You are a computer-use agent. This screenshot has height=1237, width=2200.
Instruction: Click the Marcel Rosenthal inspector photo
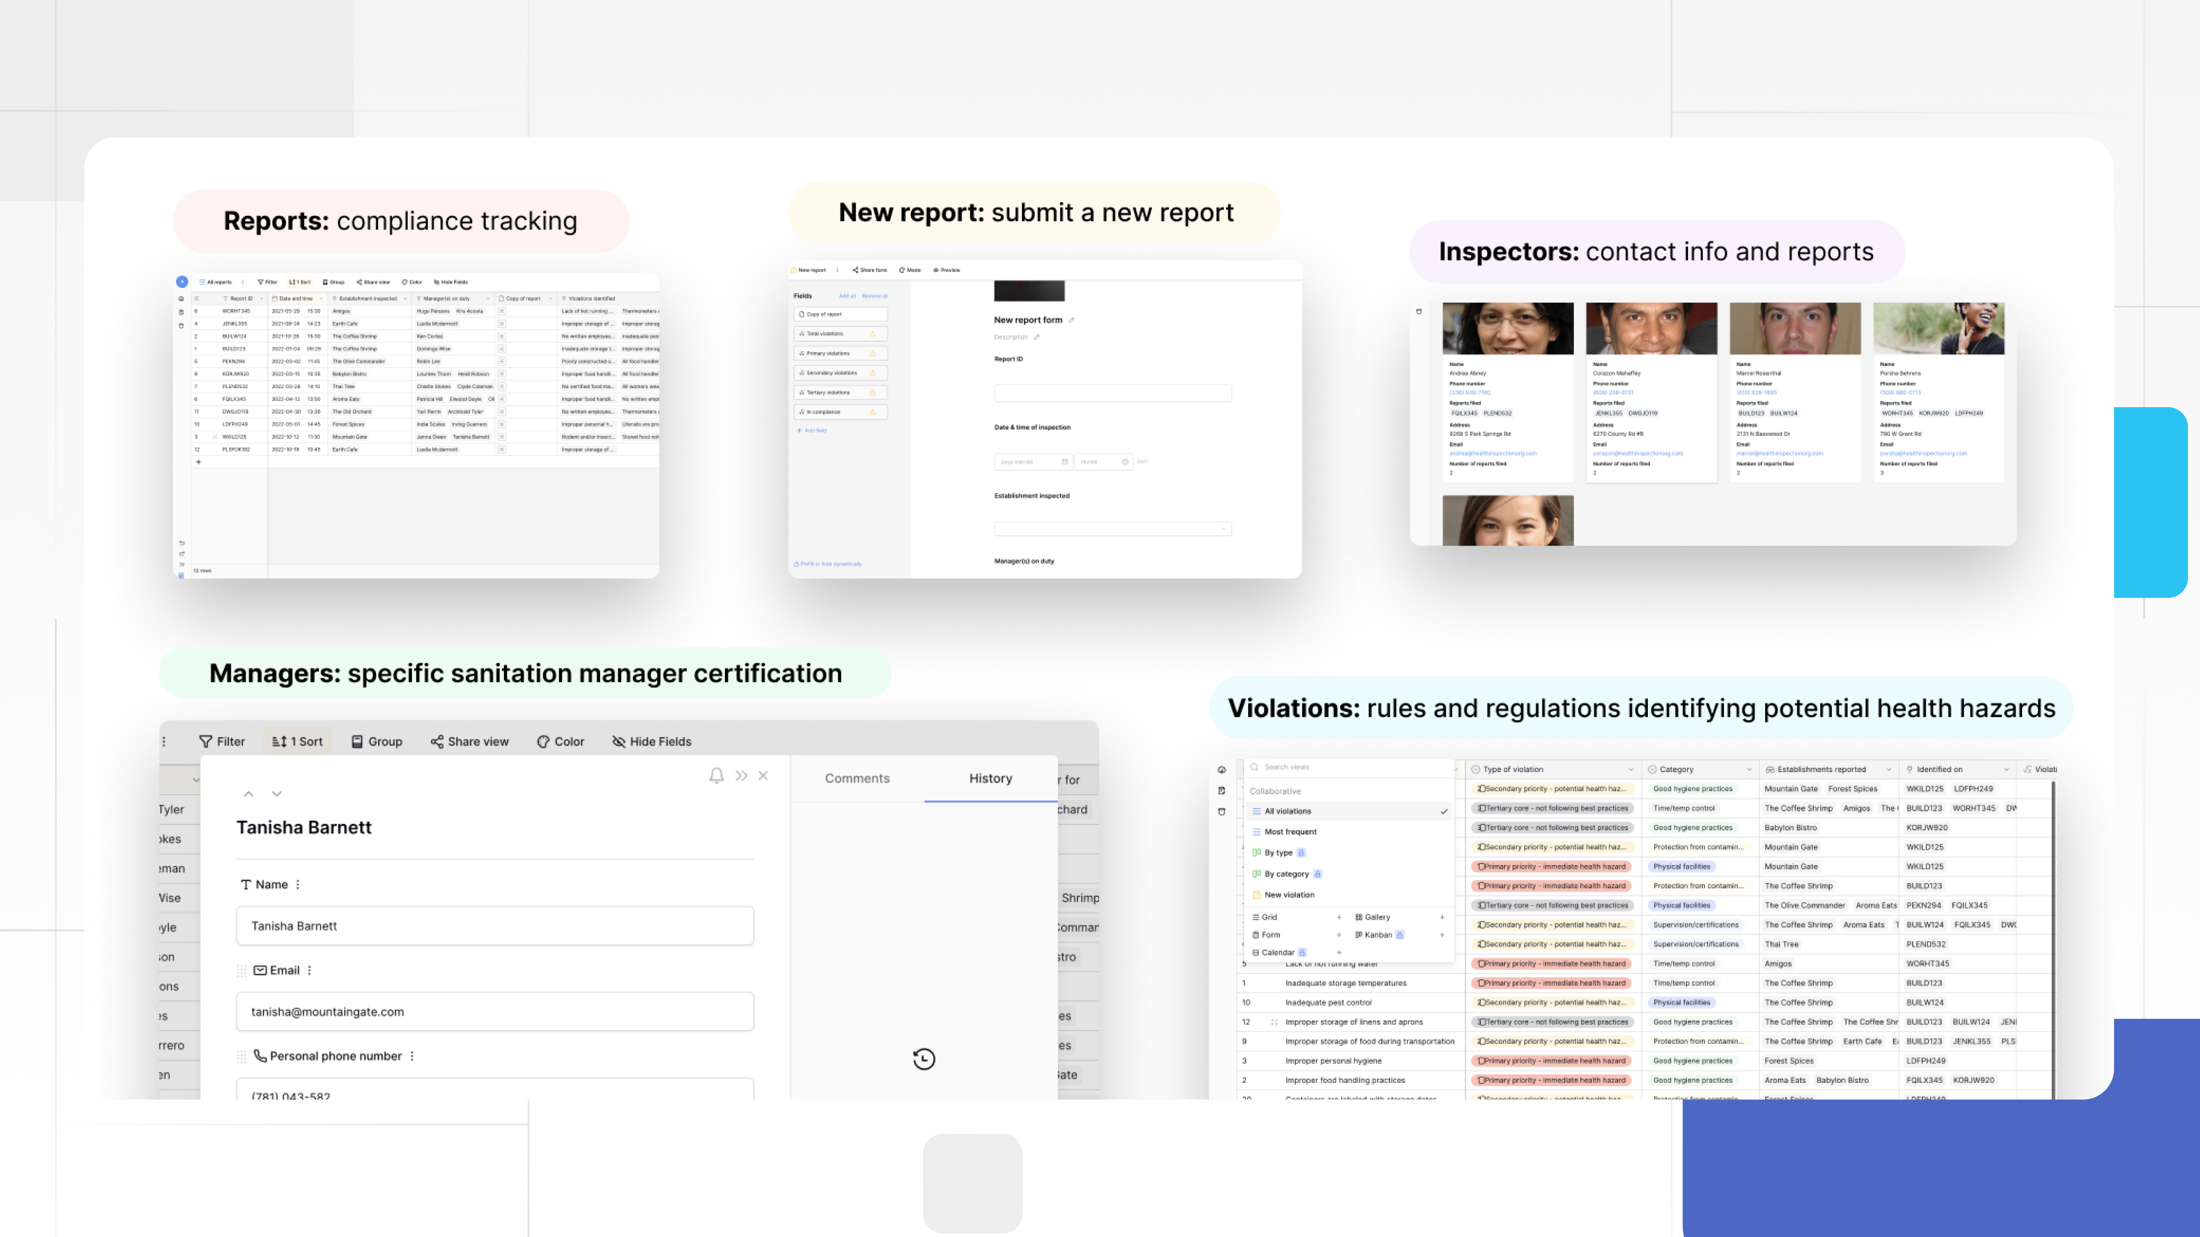tap(1794, 329)
